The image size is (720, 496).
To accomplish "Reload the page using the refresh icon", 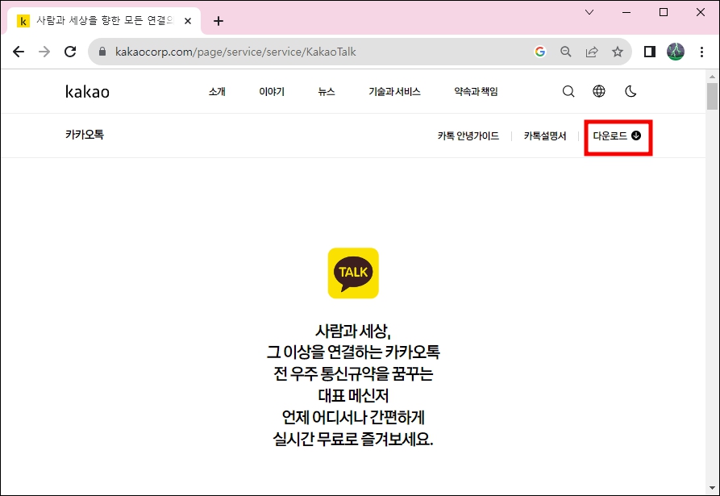I will coord(70,51).
